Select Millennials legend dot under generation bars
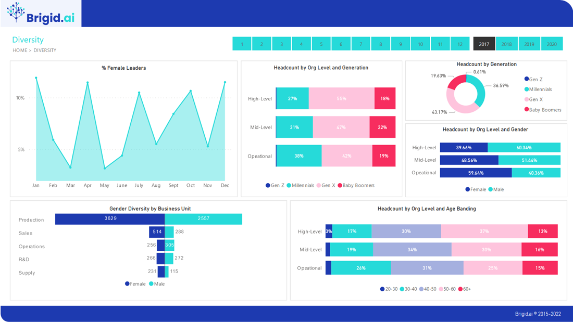Screen dimensions: 573x322 289,186
